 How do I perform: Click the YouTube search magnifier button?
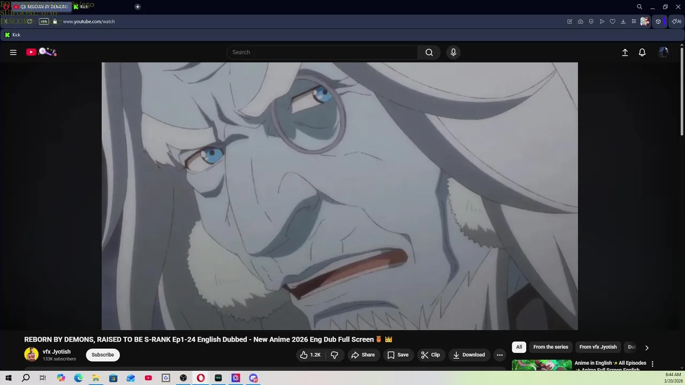[x=429, y=52]
